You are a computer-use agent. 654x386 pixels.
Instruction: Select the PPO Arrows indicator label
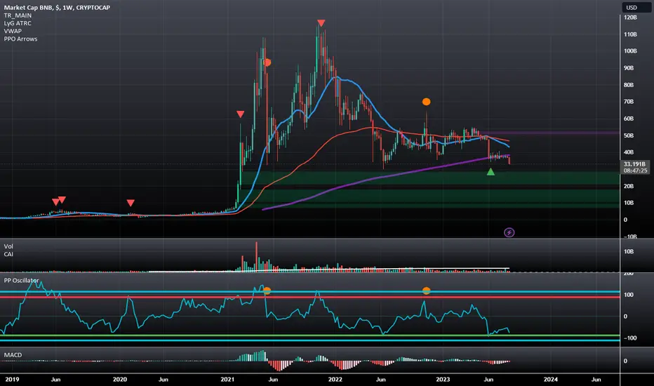pos(20,39)
